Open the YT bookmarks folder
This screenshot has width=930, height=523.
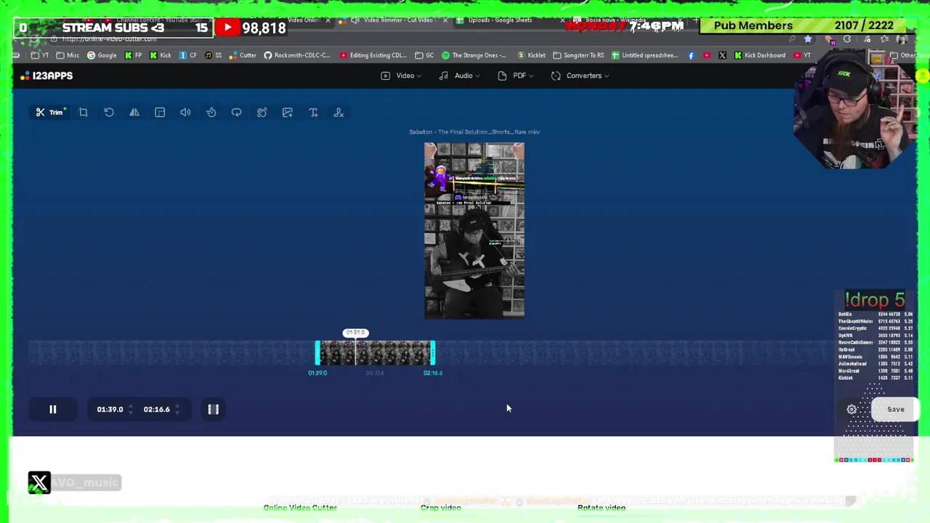[x=40, y=55]
